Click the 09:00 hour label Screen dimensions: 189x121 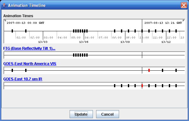pyautogui.click(x=130, y=38)
